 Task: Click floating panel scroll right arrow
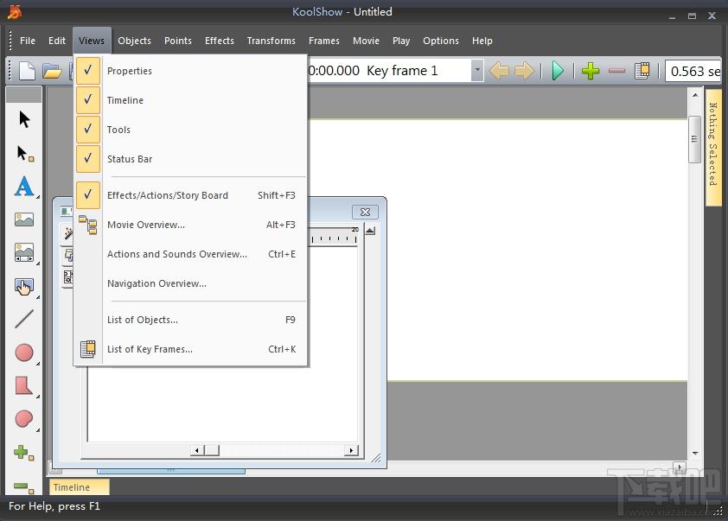352,450
